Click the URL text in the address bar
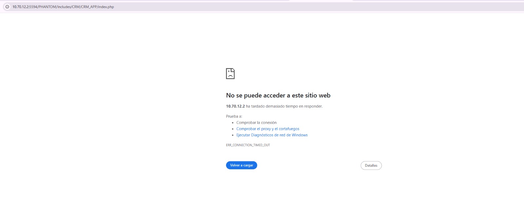Screen dimensions: 524x204 (x=63, y=7)
